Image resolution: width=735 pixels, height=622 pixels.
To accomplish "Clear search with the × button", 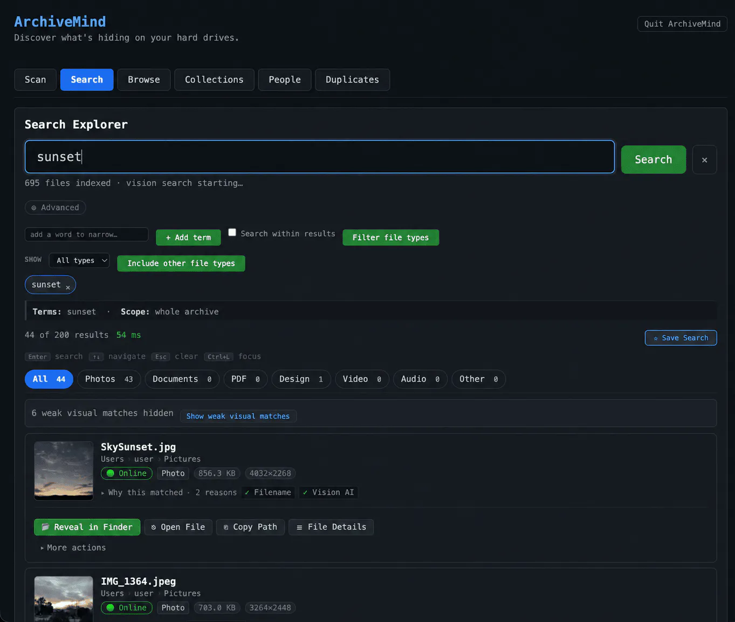I will (704, 160).
